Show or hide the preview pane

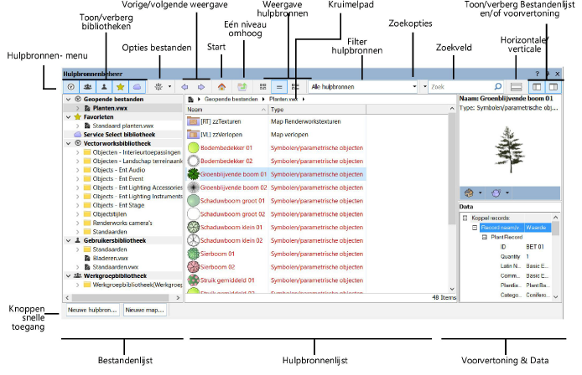coord(553,86)
